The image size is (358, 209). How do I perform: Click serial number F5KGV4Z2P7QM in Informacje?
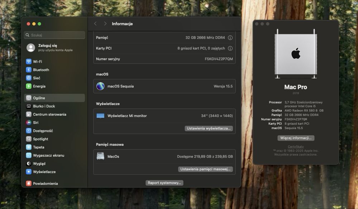pos(219,59)
